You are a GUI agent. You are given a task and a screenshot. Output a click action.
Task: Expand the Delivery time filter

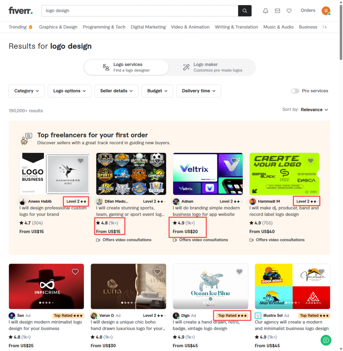[x=199, y=91]
